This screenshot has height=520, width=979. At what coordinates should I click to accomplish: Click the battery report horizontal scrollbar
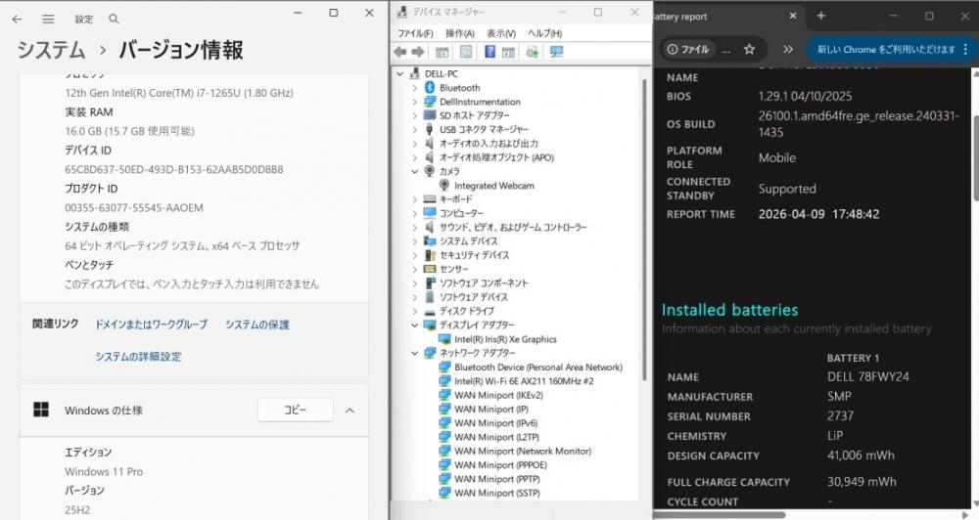coord(718,515)
